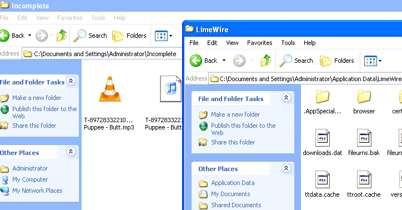Open the Views dropdown arrow in the LimeWire window
The image size is (402, 210).
pyautogui.click(x=380, y=61)
